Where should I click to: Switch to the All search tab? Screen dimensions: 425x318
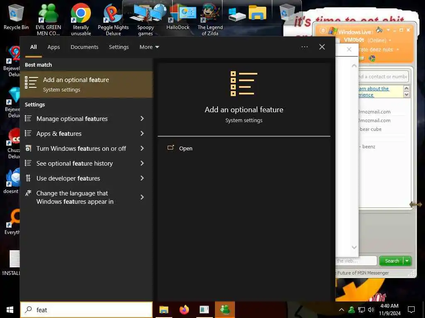click(33, 47)
